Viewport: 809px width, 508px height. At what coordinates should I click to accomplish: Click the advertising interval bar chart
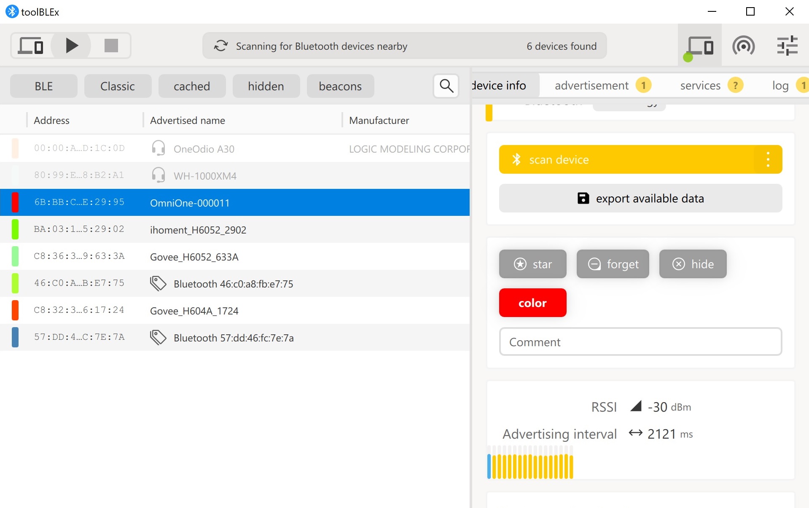click(530, 462)
